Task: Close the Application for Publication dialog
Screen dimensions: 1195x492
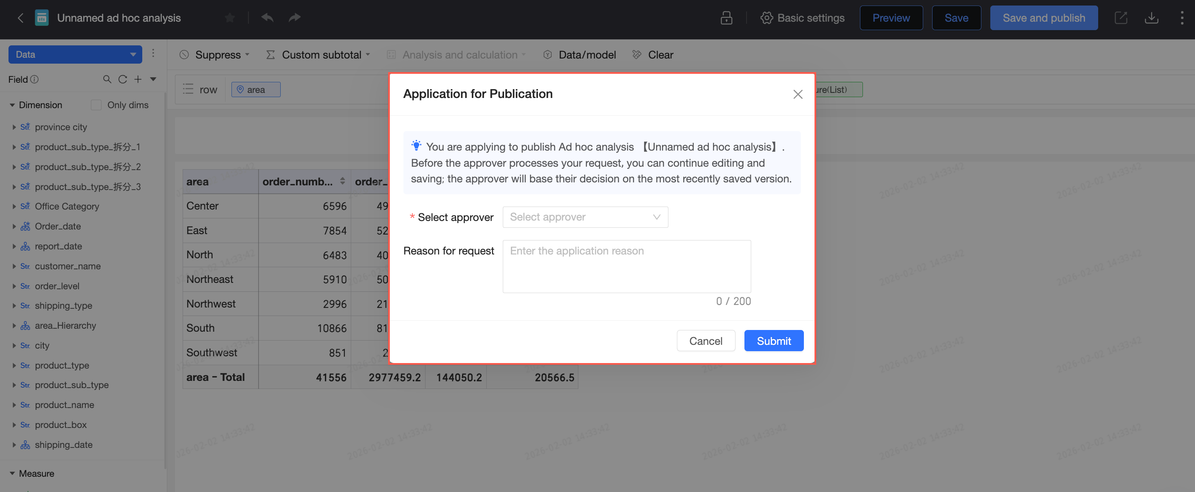Action: tap(798, 95)
